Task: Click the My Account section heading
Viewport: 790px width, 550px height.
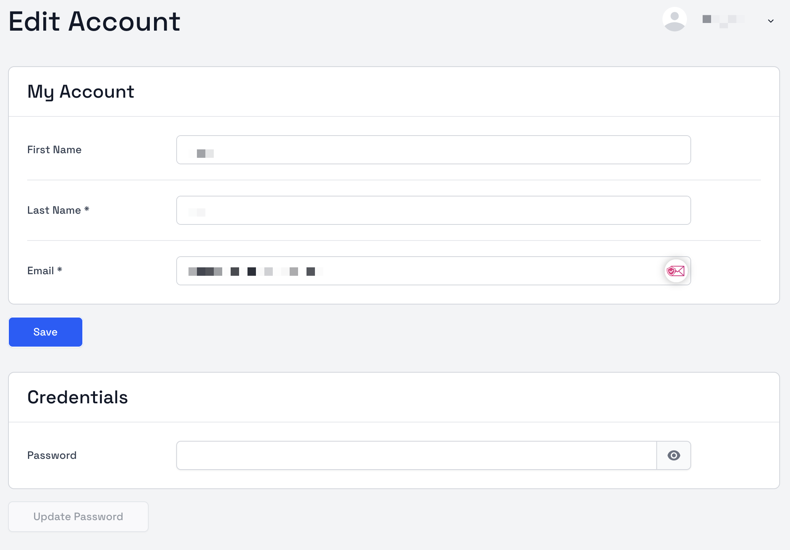Action: coord(80,92)
